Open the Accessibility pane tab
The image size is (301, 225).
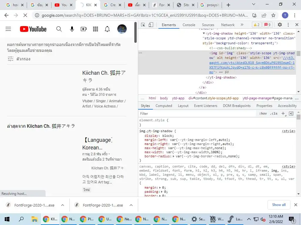(x=287, y=106)
